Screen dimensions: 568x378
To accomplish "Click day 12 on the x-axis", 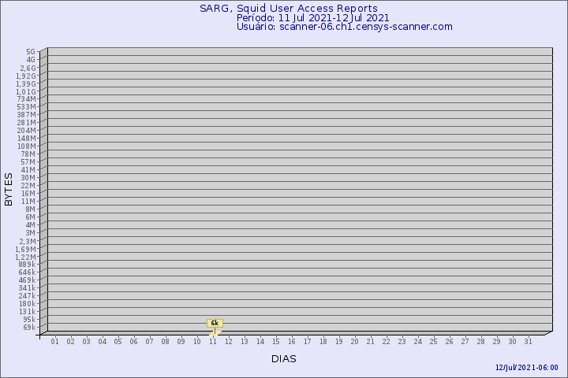I will (x=228, y=342).
